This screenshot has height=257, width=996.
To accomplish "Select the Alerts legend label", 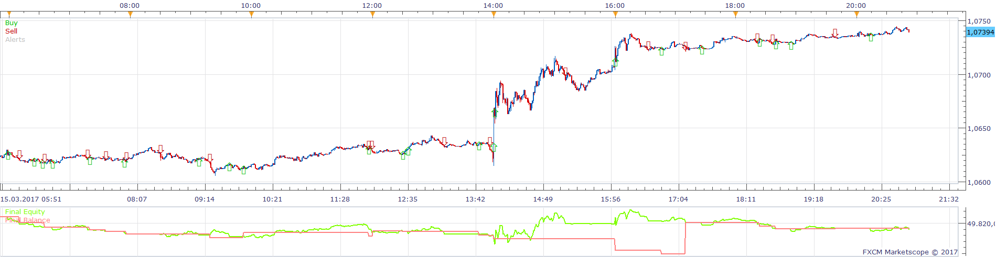I will (15, 40).
